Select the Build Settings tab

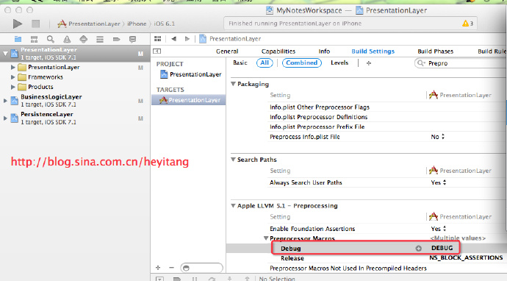point(373,51)
